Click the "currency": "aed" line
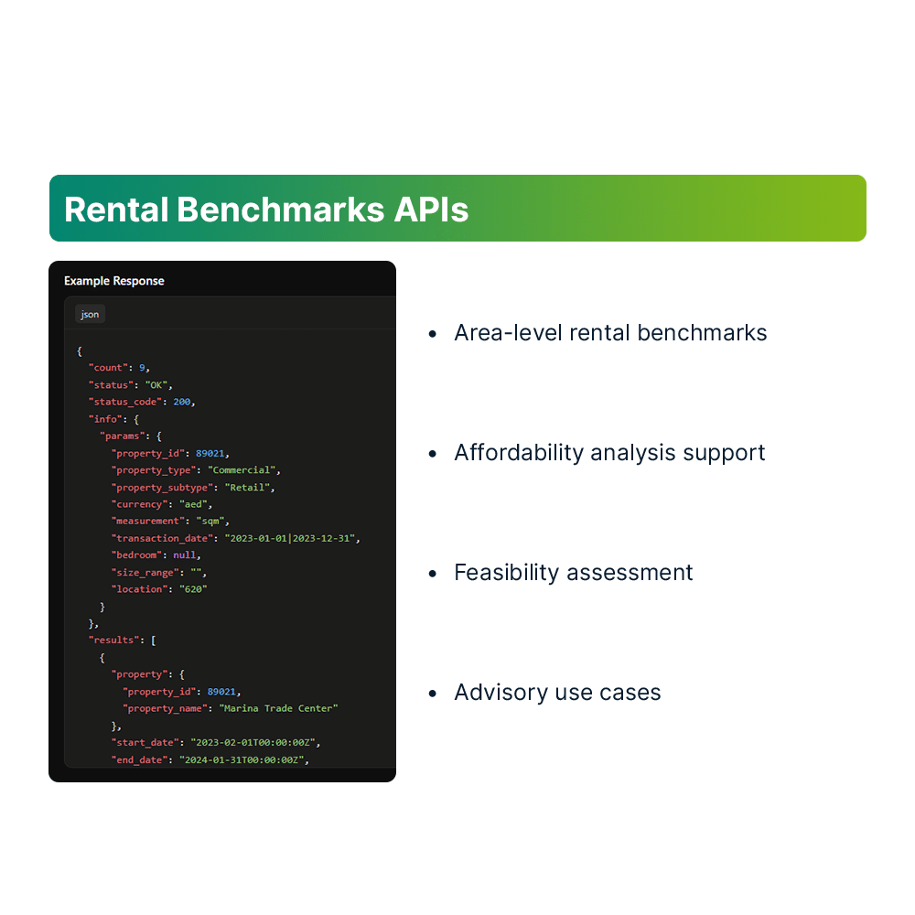This screenshot has height=915, width=915. pos(161,504)
